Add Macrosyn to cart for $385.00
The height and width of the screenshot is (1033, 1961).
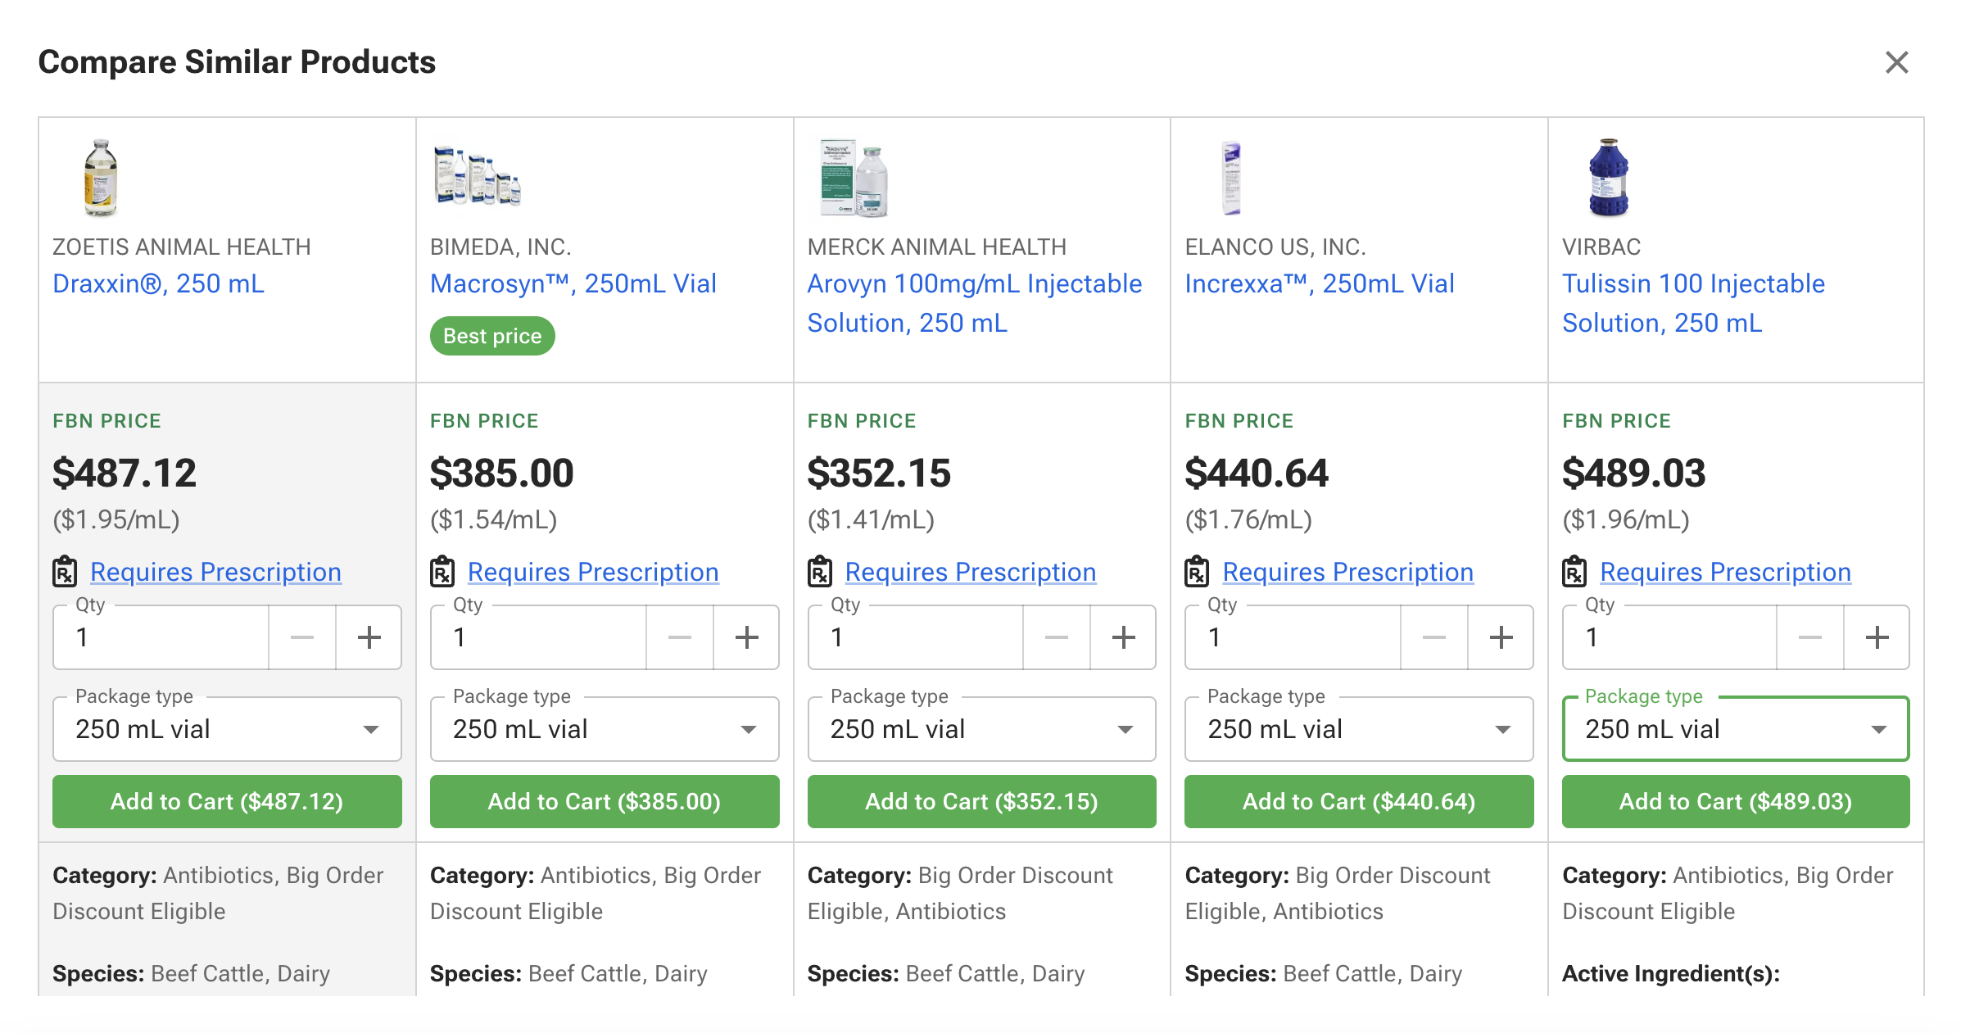604,801
